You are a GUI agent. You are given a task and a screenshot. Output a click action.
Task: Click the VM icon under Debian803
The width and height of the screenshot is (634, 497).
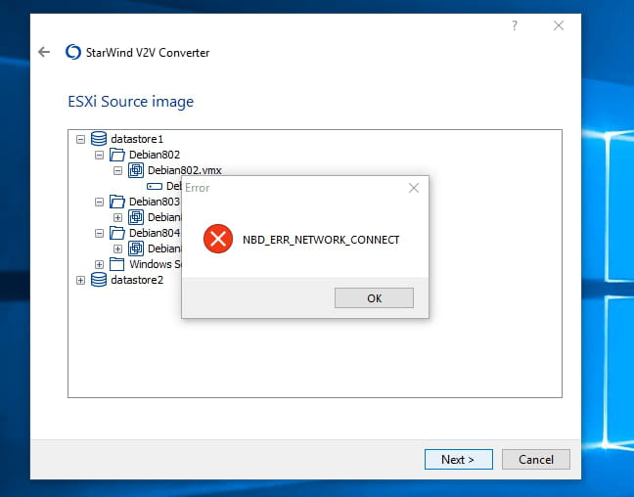pyautogui.click(x=136, y=217)
